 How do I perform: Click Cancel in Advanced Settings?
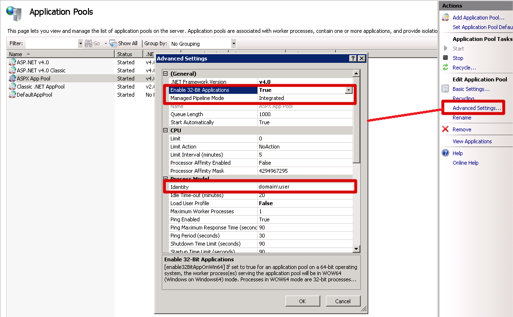(x=343, y=301)
